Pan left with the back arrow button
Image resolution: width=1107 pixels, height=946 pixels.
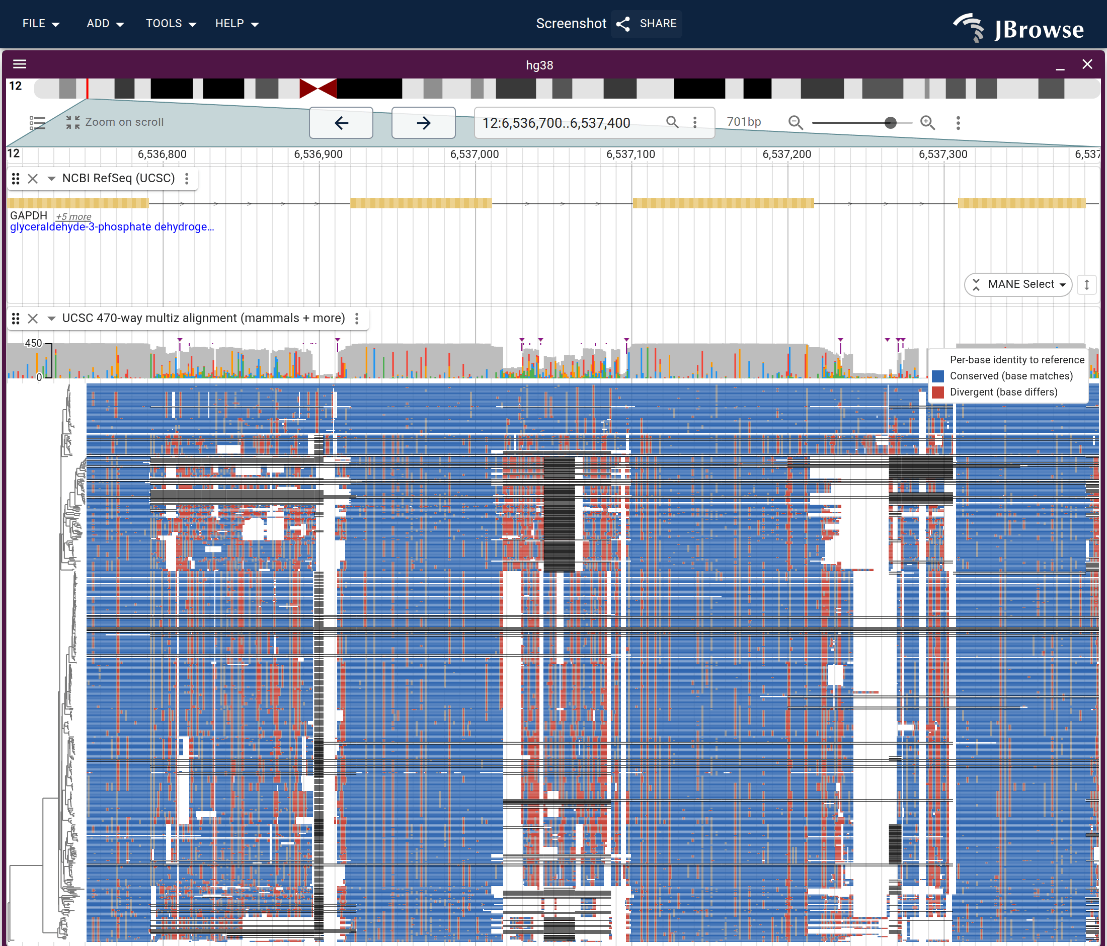pyautogui.click(x=341, y=123)
